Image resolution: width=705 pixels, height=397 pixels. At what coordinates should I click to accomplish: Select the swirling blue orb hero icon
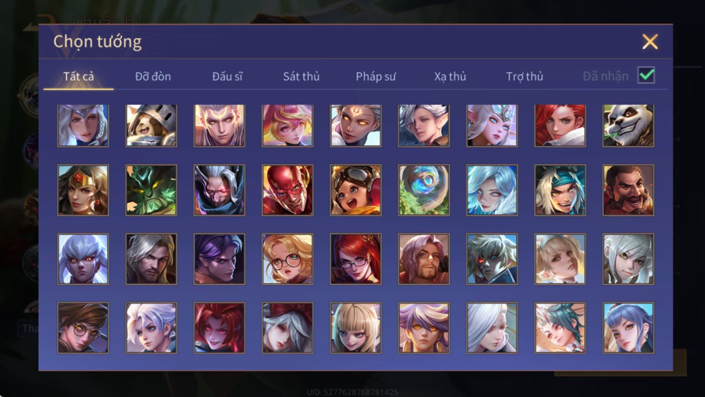424,190
